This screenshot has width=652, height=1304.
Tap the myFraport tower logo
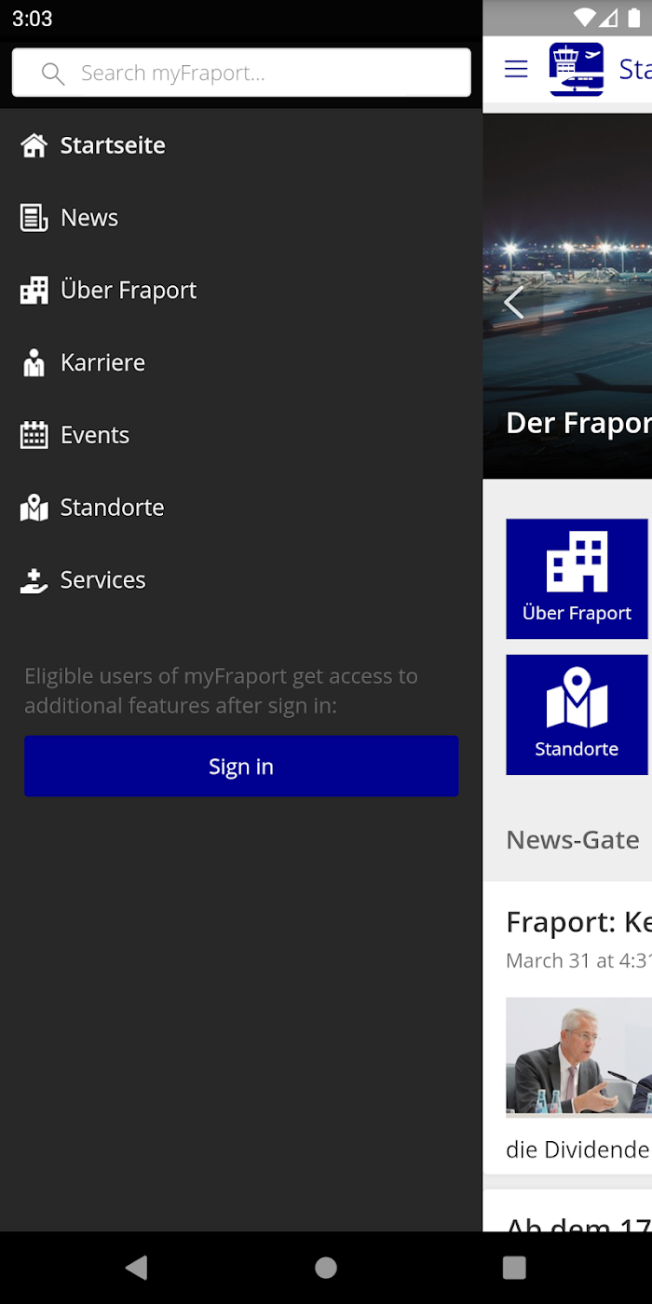click(577, 69)
